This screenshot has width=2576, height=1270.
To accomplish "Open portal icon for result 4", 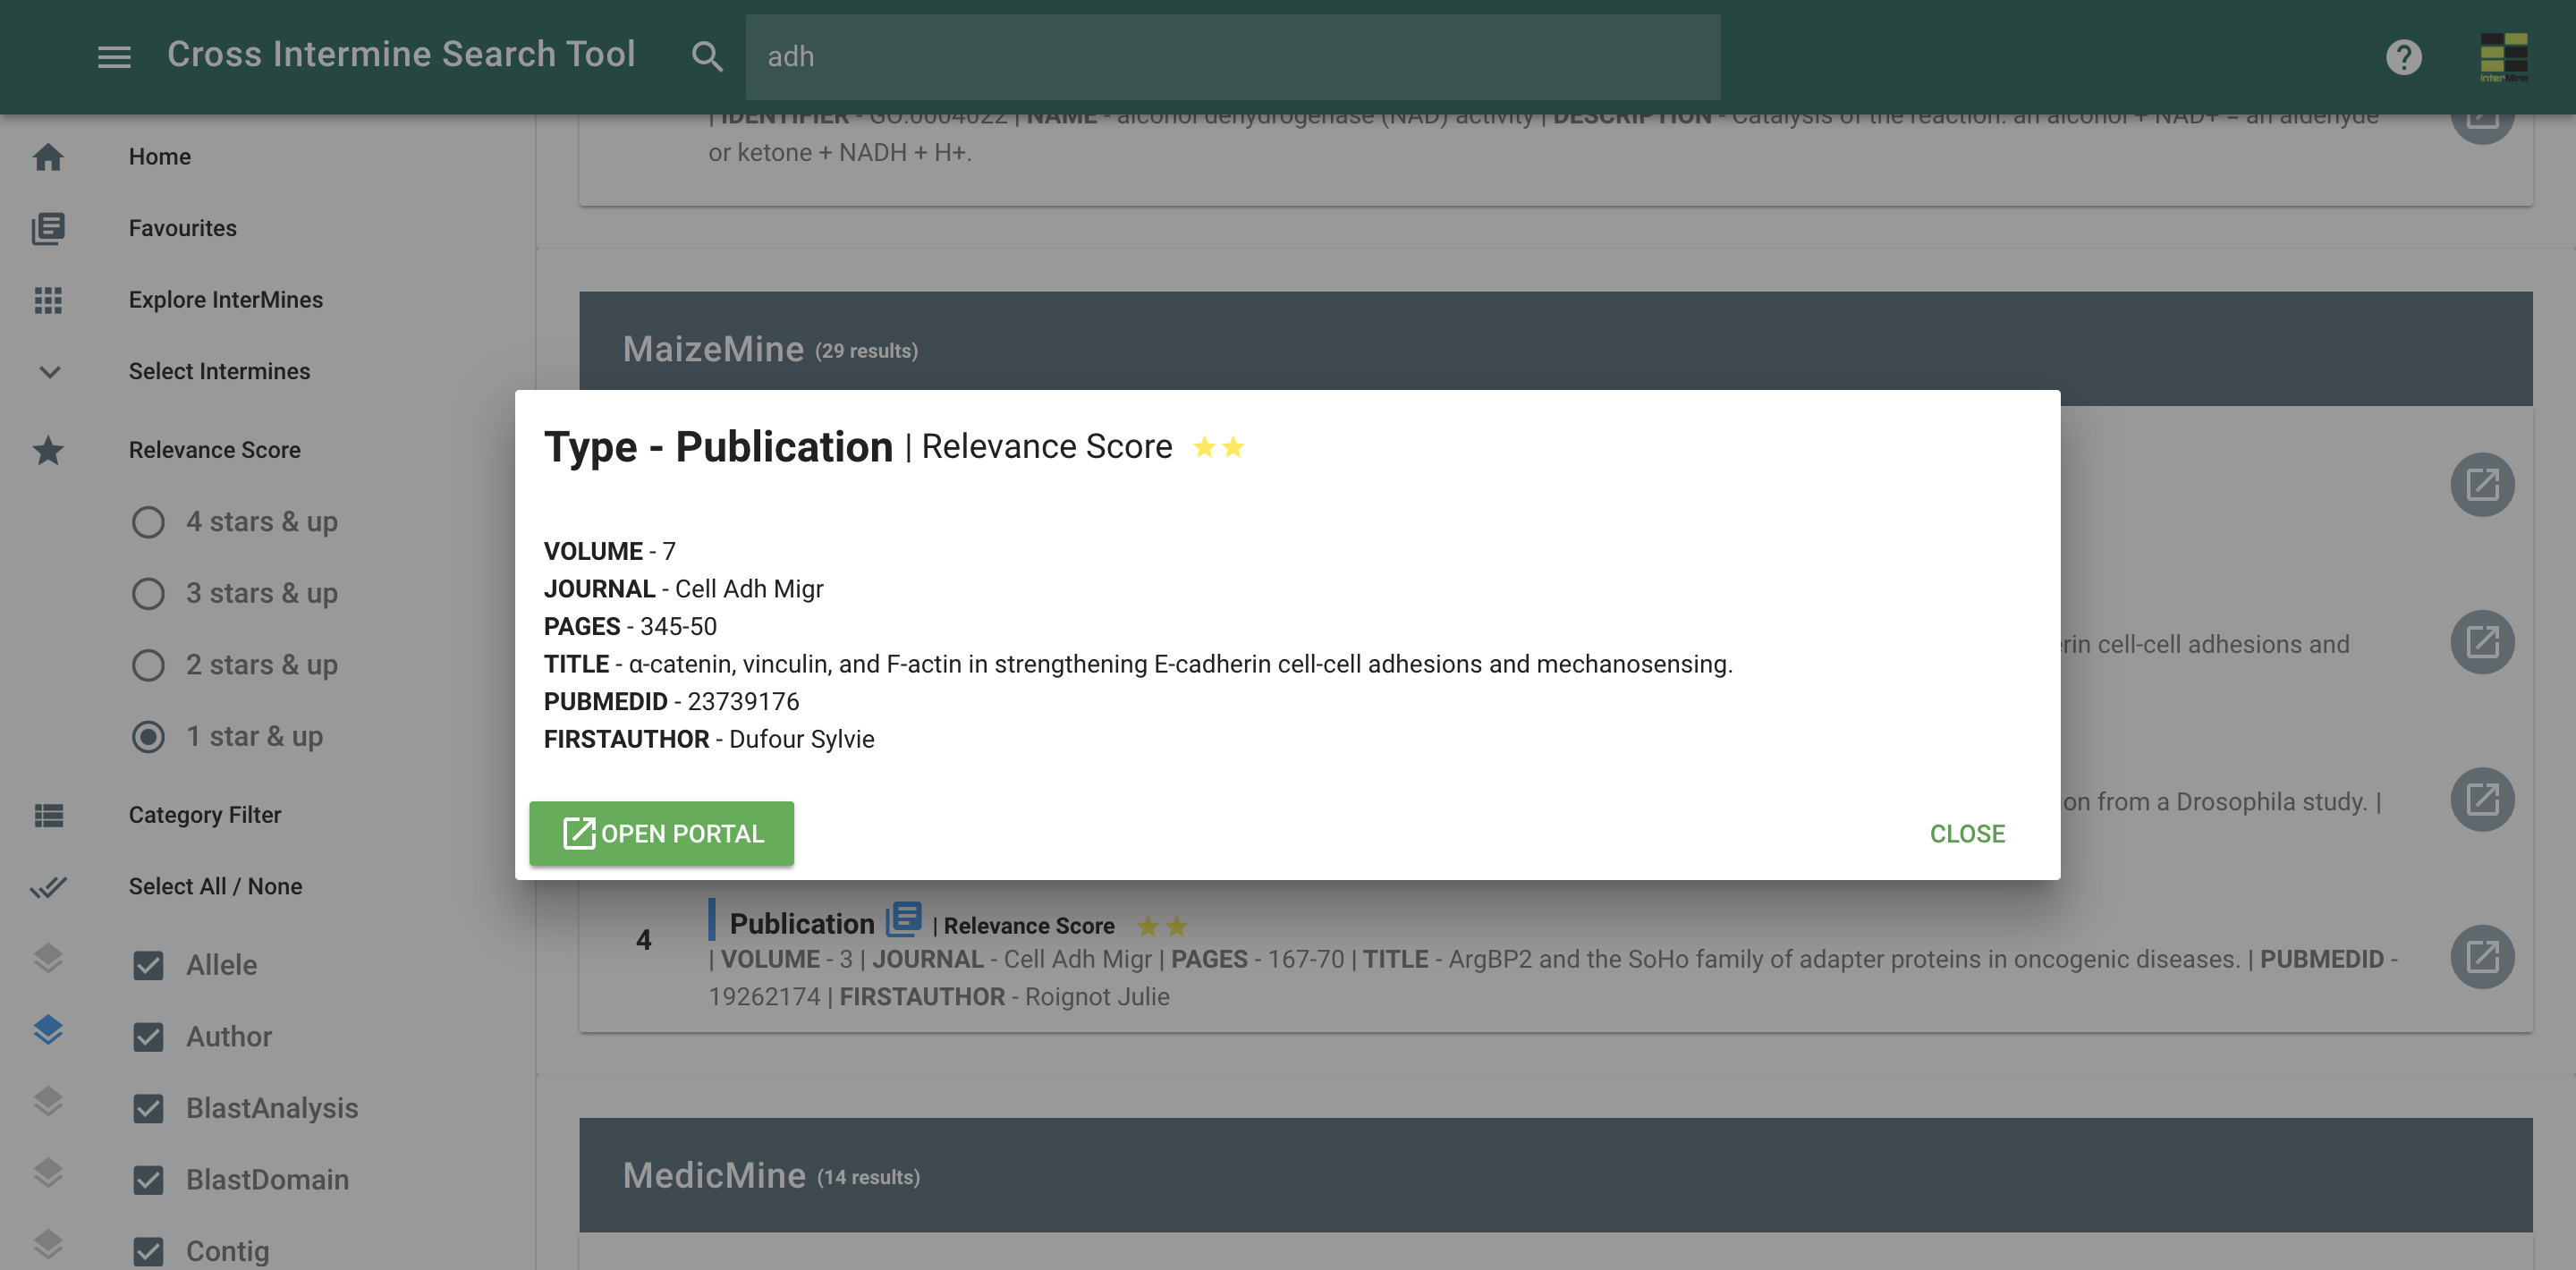I will tap(2481, 957).
